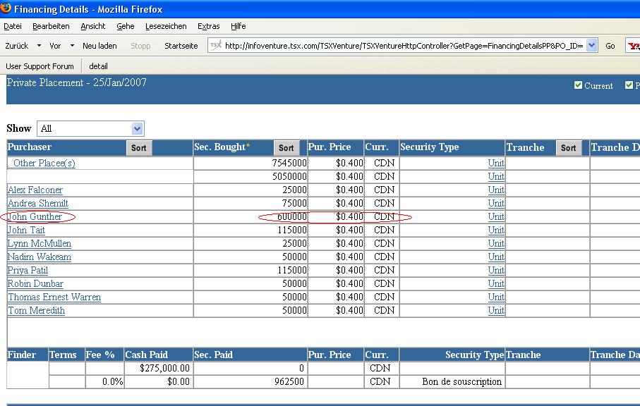
Task: Toggle the Current checkbox
Action: click(x=578, y=85)
